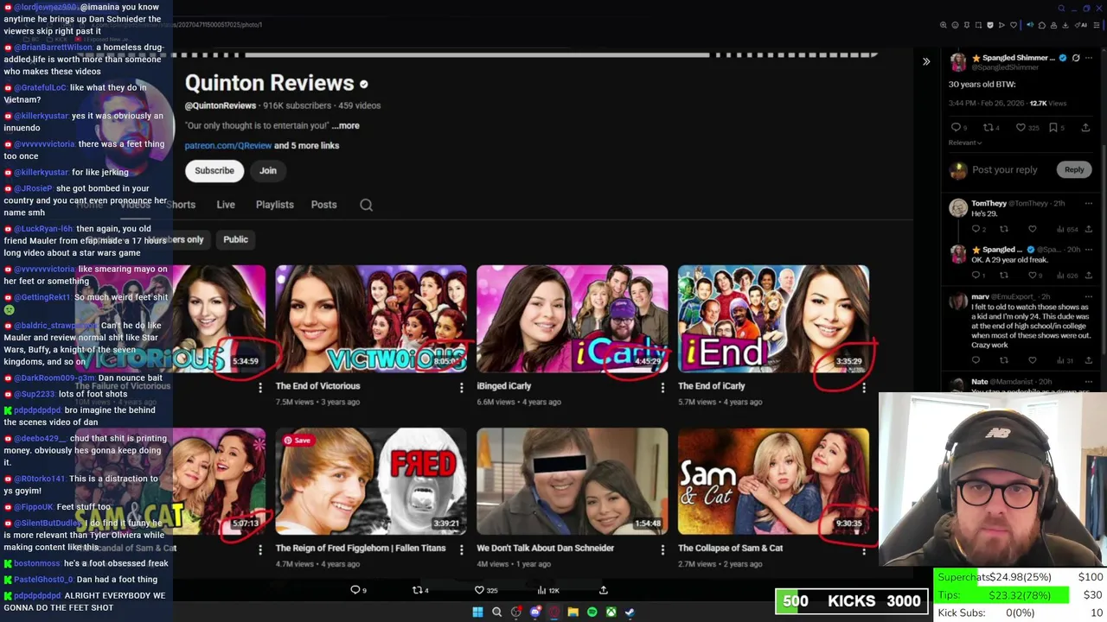Viewport: 1107px width, 622px height.
Task: Open more options on TomTheyy's reply
Action: click(x=1088, y=204)
